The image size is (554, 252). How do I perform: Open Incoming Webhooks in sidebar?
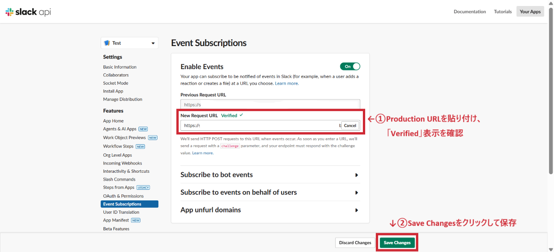click(x=122, y=163)
